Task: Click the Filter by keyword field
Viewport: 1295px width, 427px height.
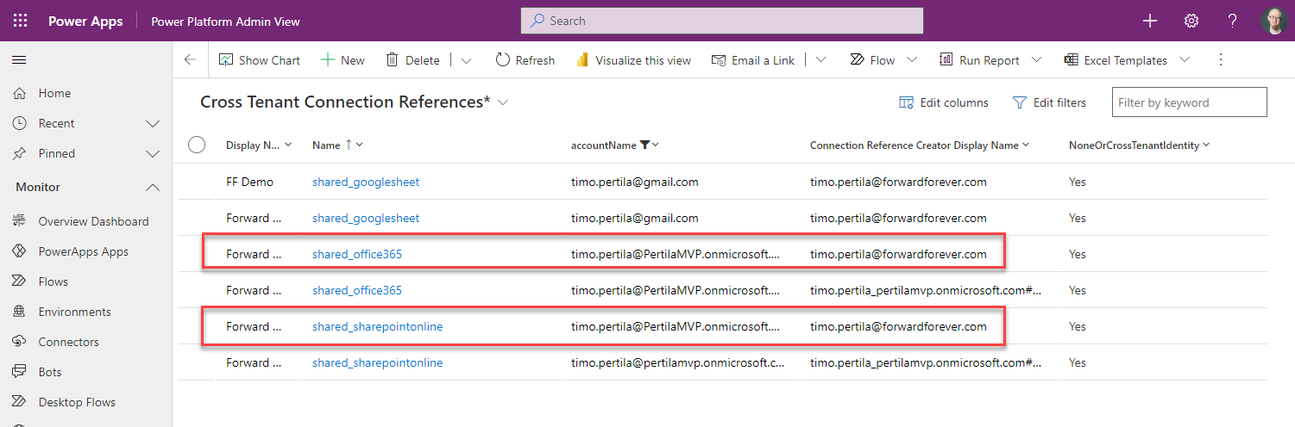Action: 1188,102
